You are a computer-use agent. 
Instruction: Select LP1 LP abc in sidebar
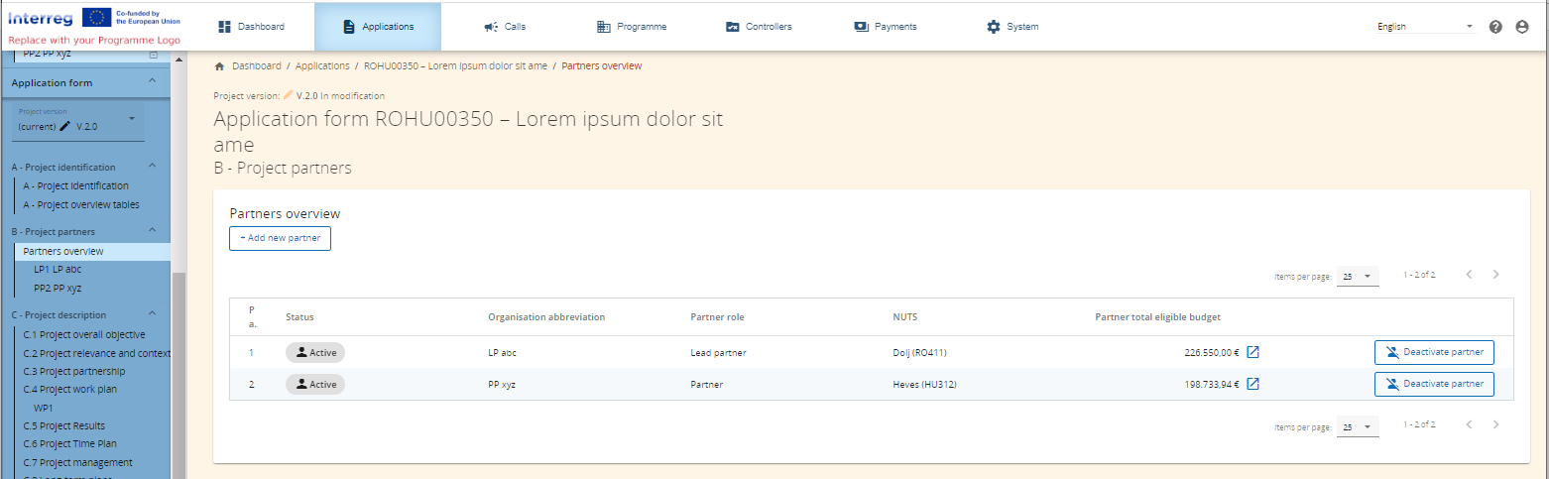pyautogui.click(x=58, y=269)
